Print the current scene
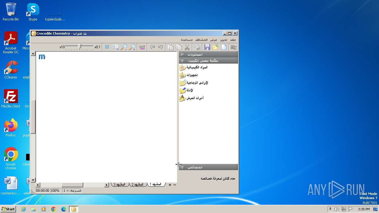Screen dimensions: 379x213 pos(197,47)
